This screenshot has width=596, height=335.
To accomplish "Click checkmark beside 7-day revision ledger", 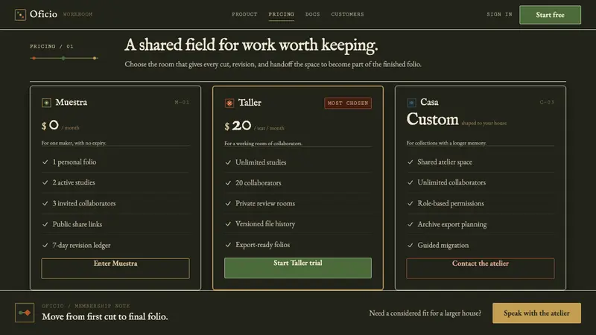I will click(45, 246).
